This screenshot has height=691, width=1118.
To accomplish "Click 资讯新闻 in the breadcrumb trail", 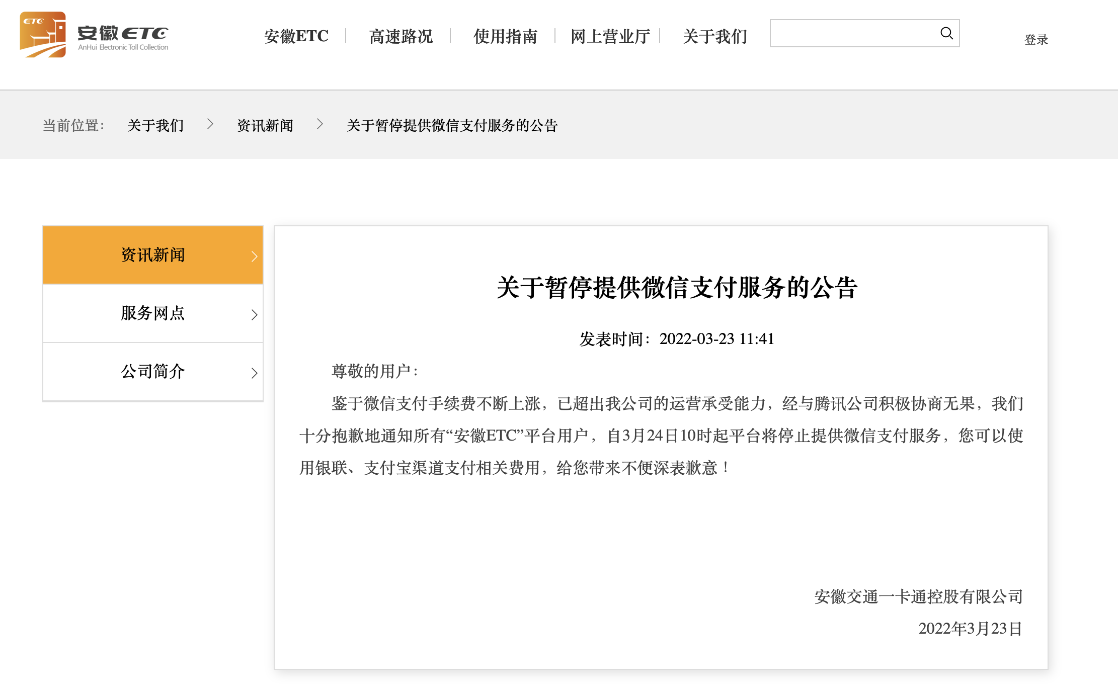I will [x=265, y=125].
